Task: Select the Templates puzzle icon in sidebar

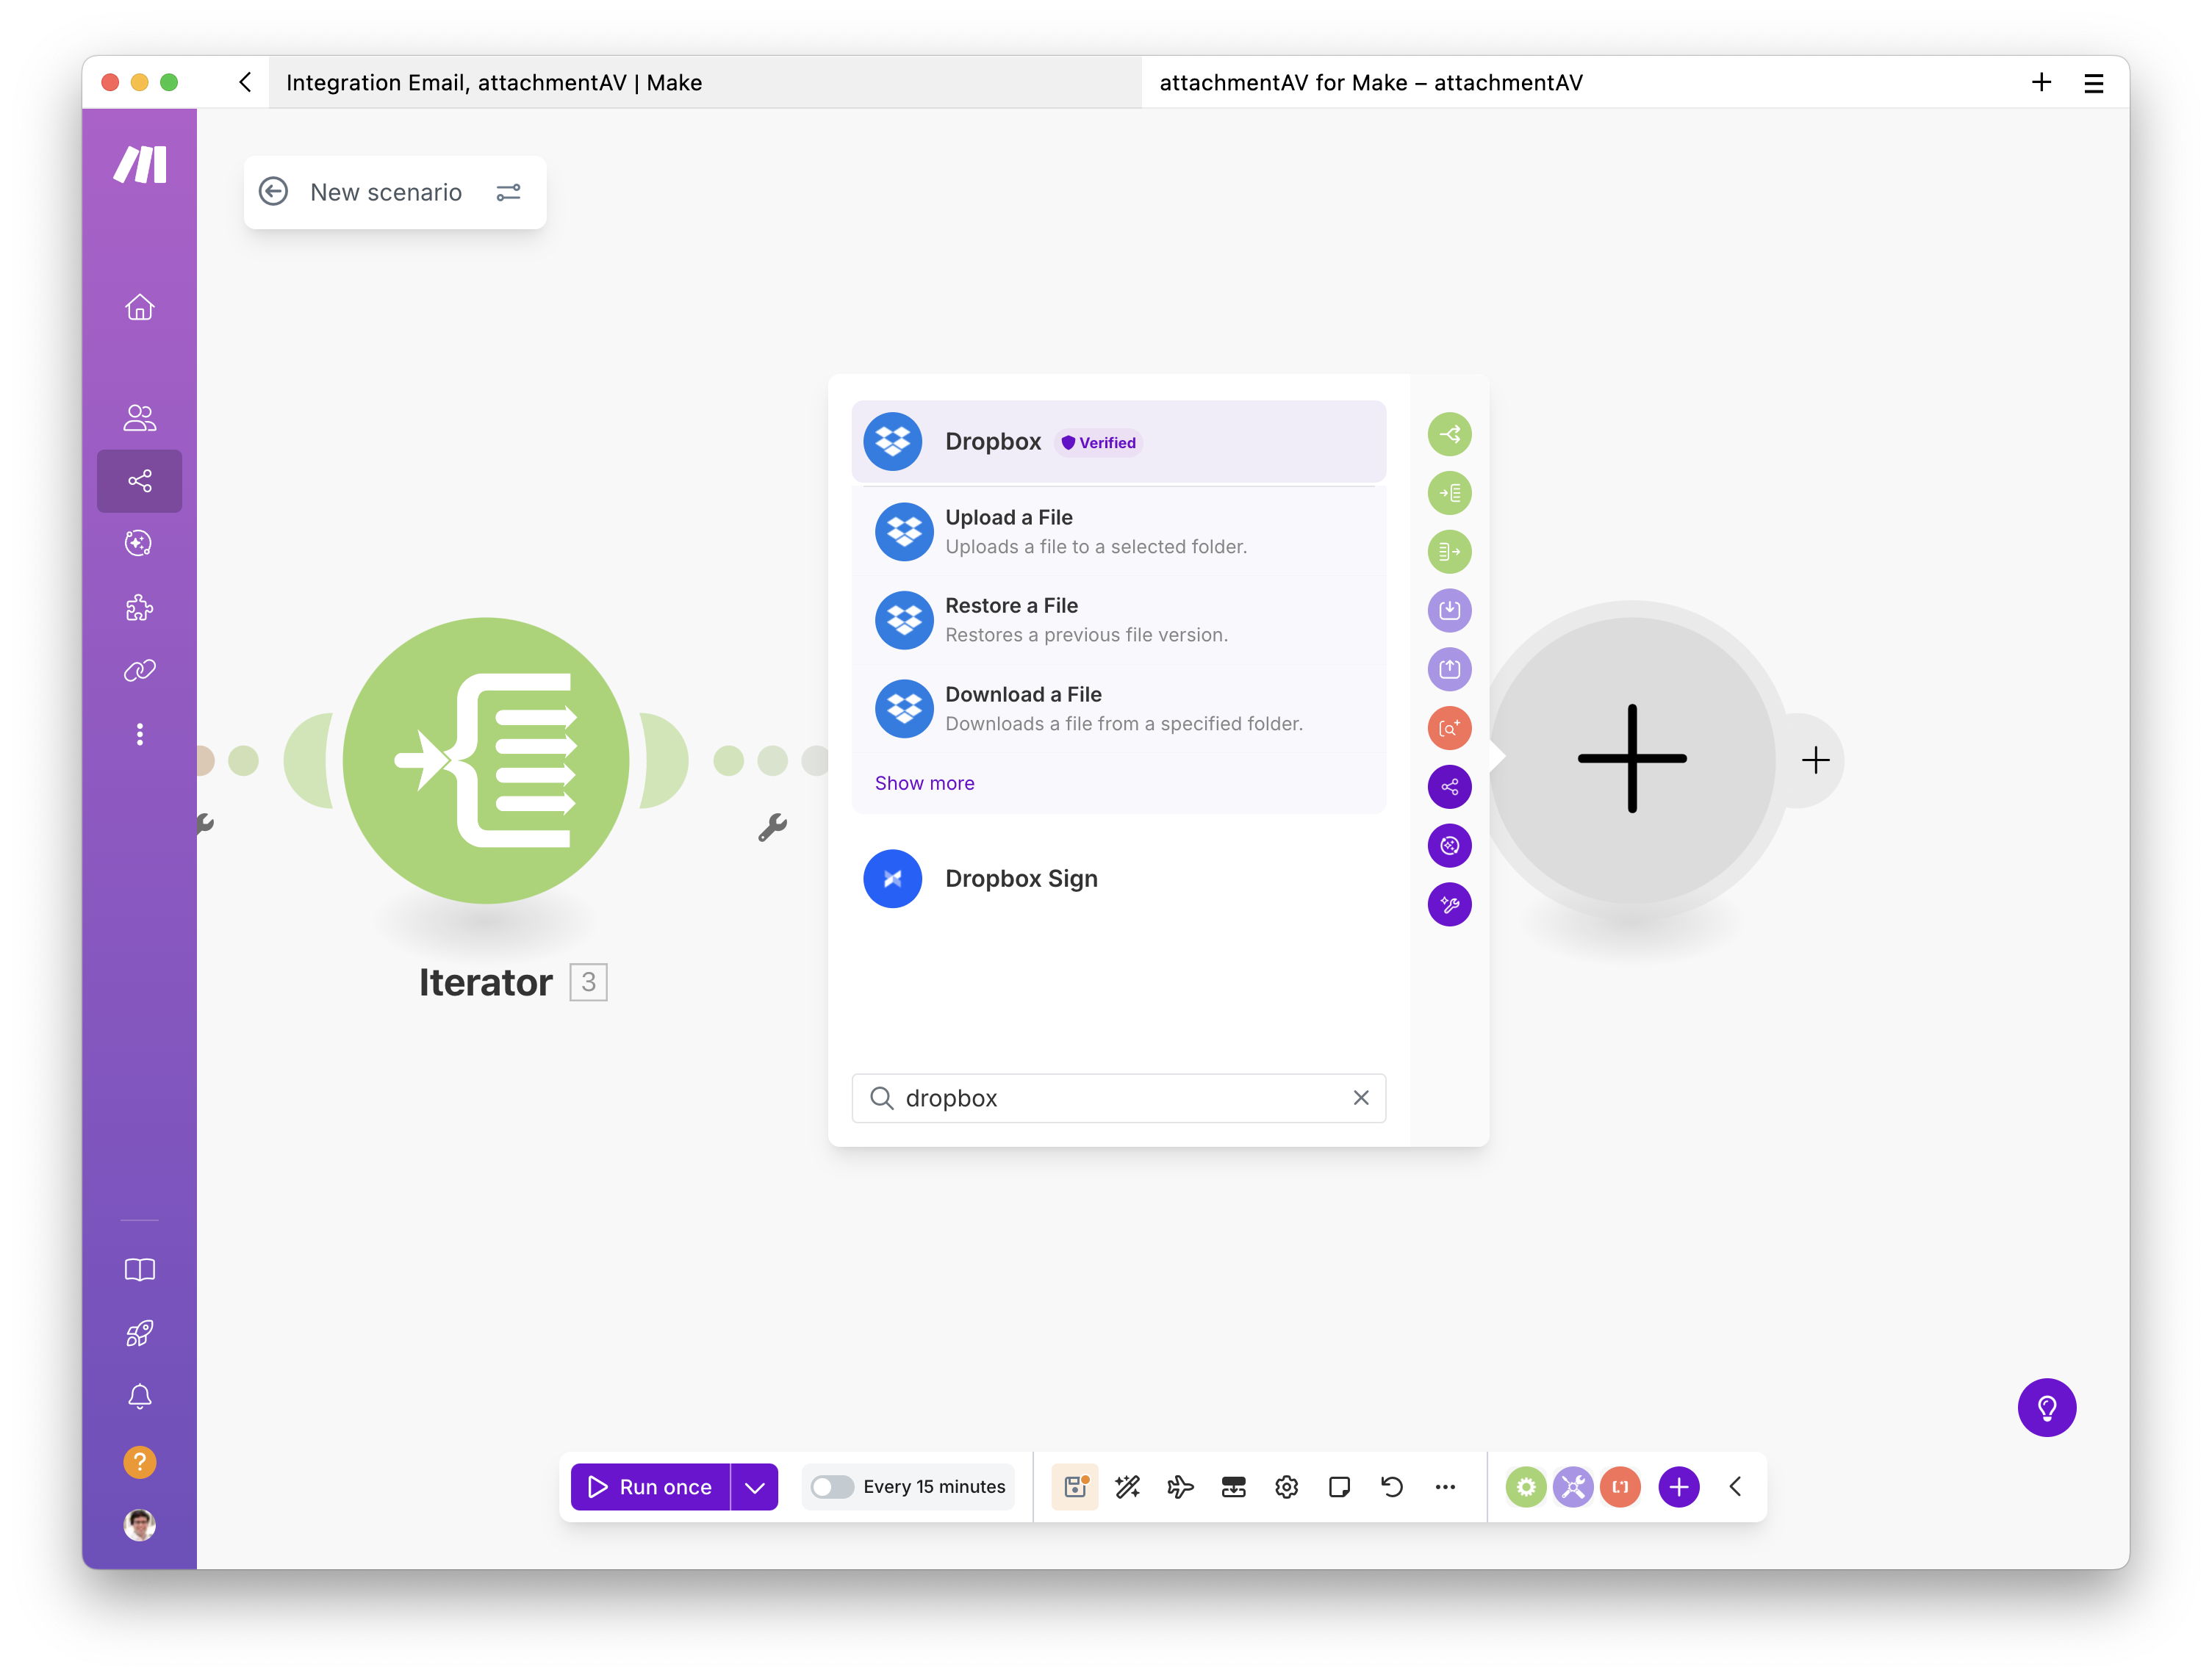Action: tap(140, 608)
